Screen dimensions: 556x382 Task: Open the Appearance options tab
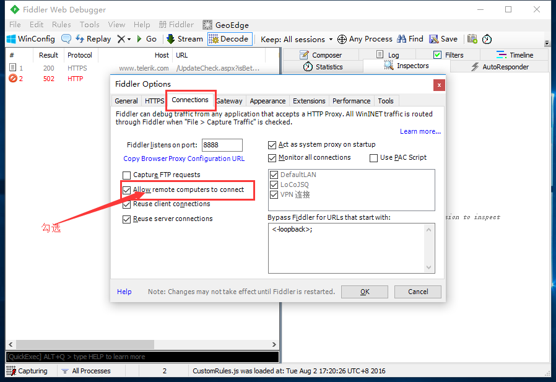pos(267,101)
